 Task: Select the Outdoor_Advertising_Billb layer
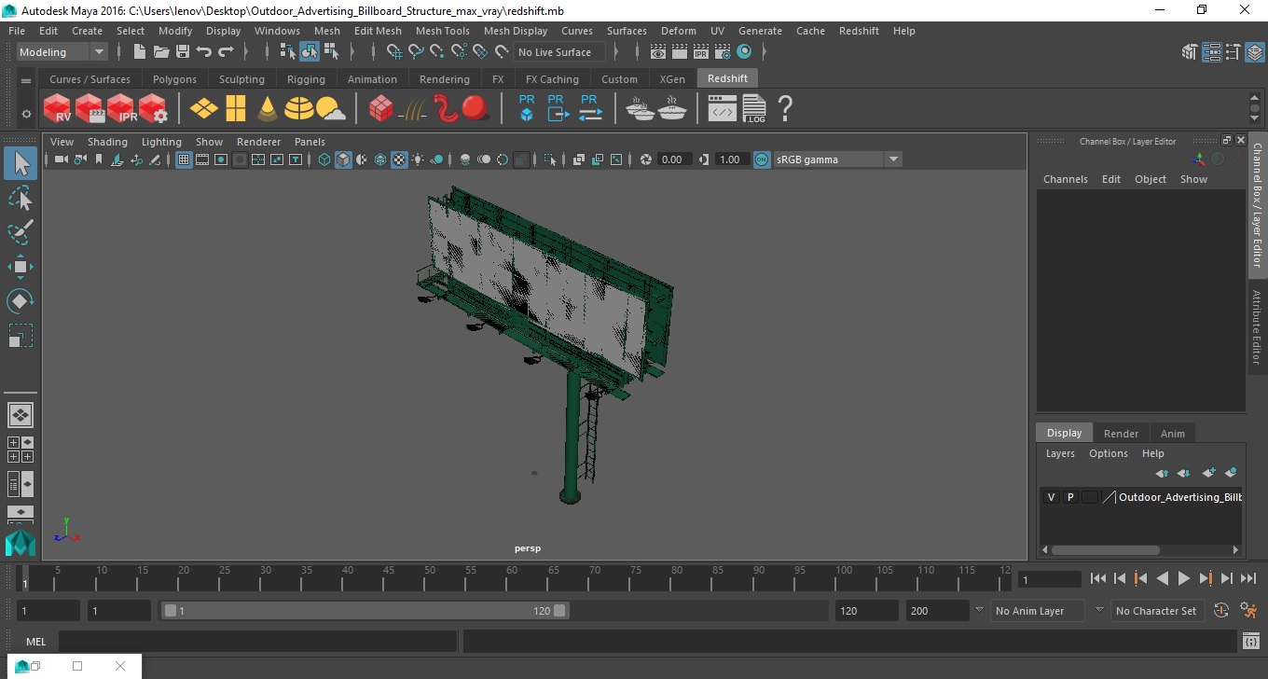point(1179,497)
